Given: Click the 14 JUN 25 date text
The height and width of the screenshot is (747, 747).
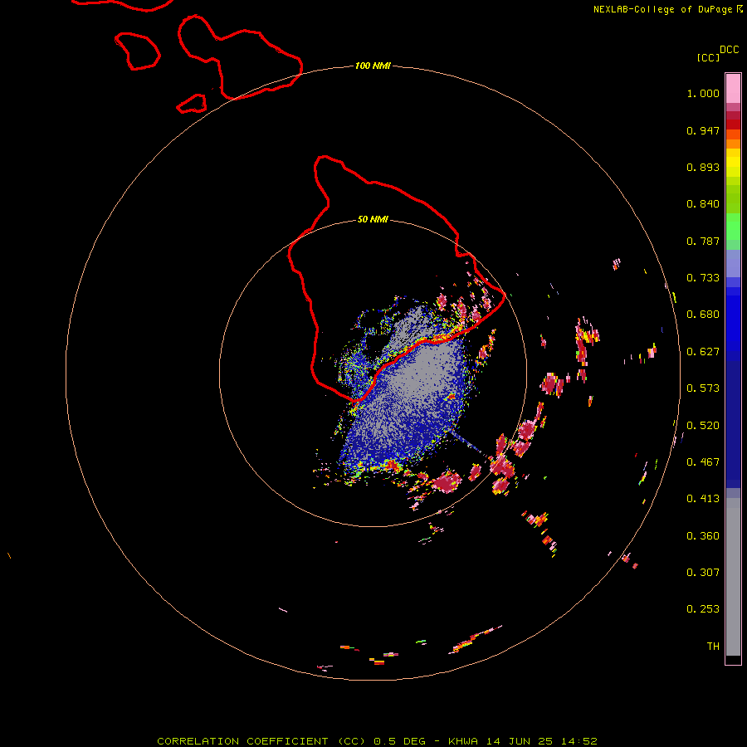Looking at the screenshot, I should (520, 741).
